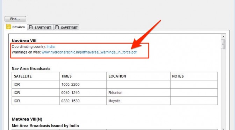The width and height of the screenshot is (235, 130).
Task: Open the hydrobharat navarea warnings PDF link
Action: pos(89,52)
